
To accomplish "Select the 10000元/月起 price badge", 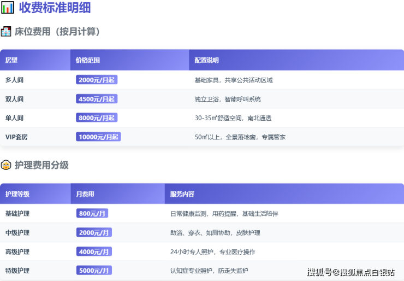I will [98, 137].
